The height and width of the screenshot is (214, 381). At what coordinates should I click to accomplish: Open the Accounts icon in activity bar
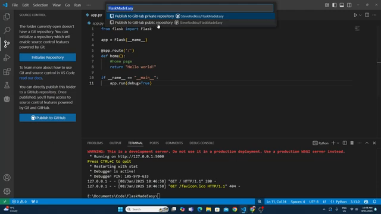click(7, 178)
